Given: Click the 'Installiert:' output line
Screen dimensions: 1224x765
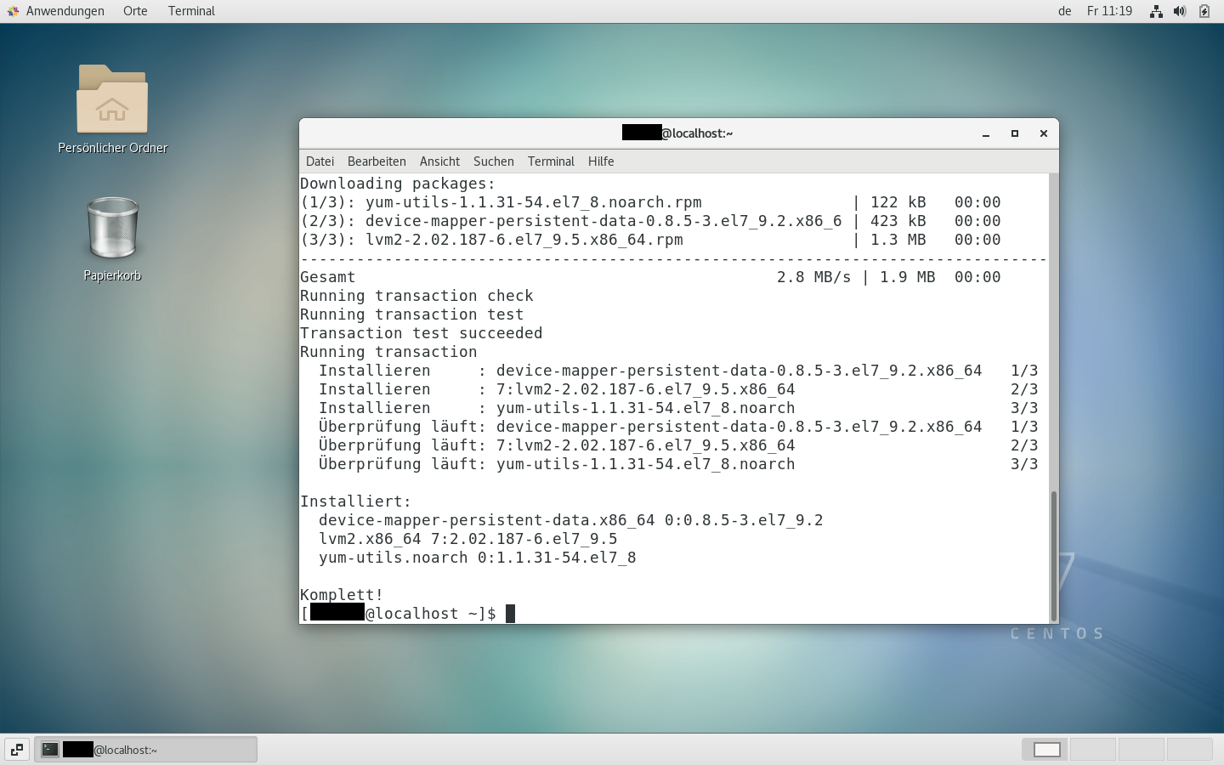Looking at the screenshot, I should coord(355,501).
